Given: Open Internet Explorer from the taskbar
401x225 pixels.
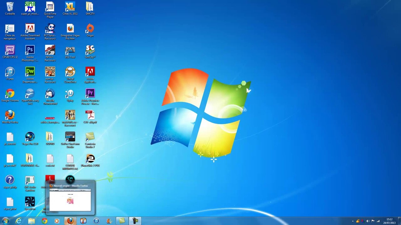Looking at the screenshot, I should coord(18,221).
